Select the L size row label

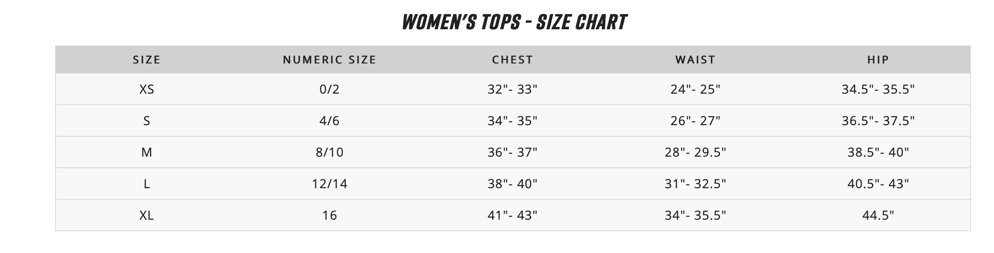click(146, 184)
